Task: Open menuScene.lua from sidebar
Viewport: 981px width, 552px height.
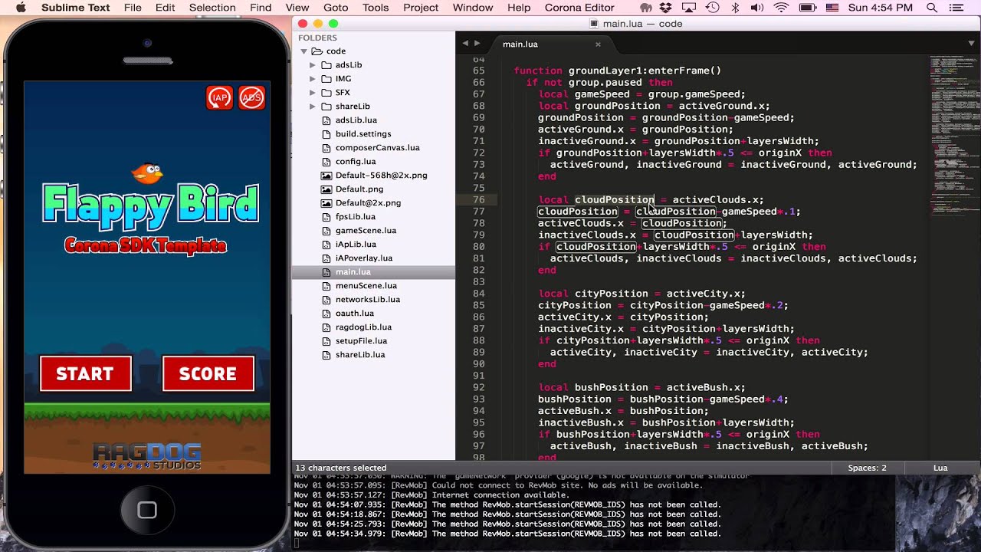Action: pyautogui.click(x=366, y=285)
